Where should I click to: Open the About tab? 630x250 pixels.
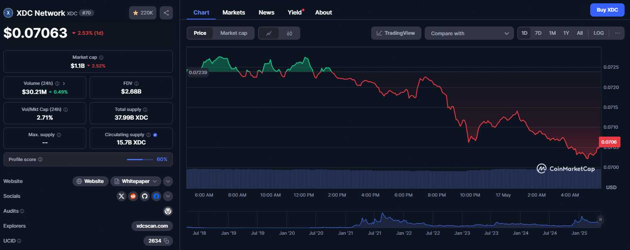(324, 12)
